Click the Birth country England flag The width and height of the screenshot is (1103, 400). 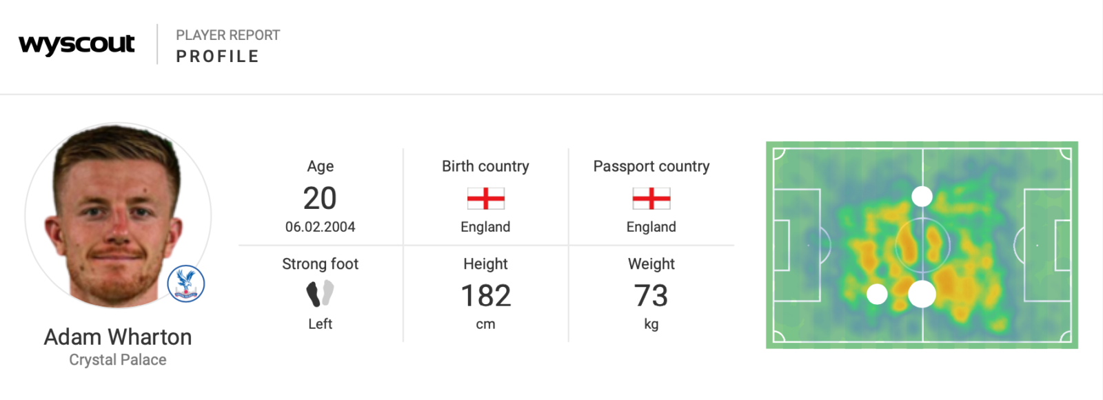[486, 199]
